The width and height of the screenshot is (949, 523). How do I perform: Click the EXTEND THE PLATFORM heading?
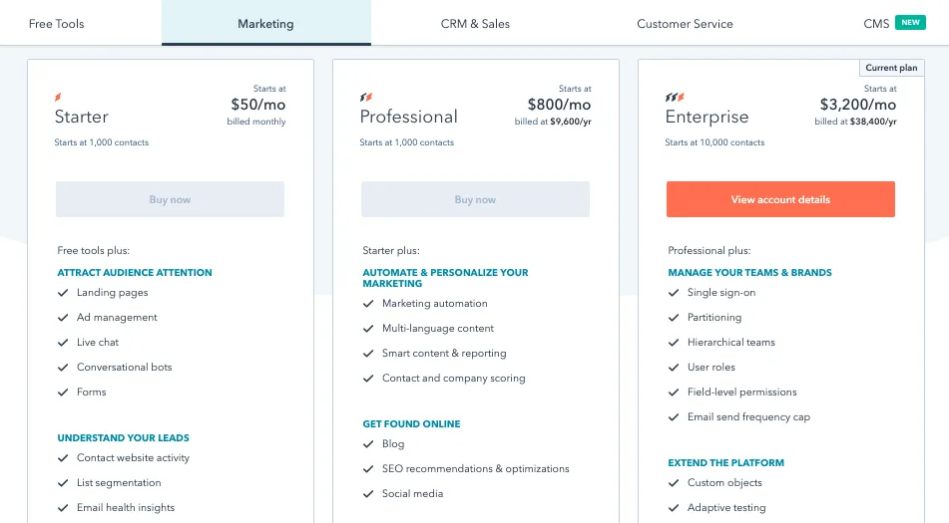(726, 462)
